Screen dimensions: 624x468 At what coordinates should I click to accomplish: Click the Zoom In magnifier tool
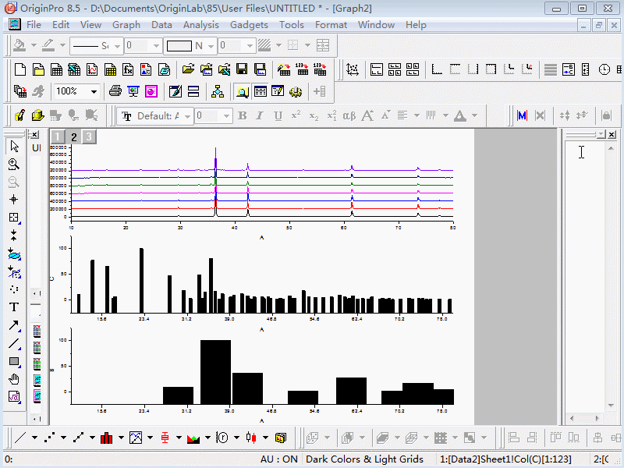14,164
